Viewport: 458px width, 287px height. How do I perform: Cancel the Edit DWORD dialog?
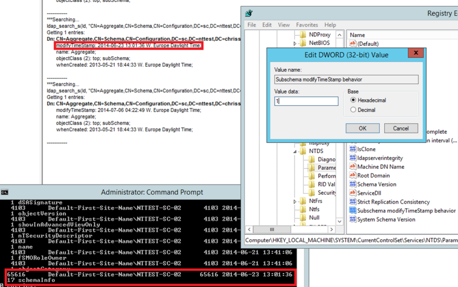(x=401, y=128)
